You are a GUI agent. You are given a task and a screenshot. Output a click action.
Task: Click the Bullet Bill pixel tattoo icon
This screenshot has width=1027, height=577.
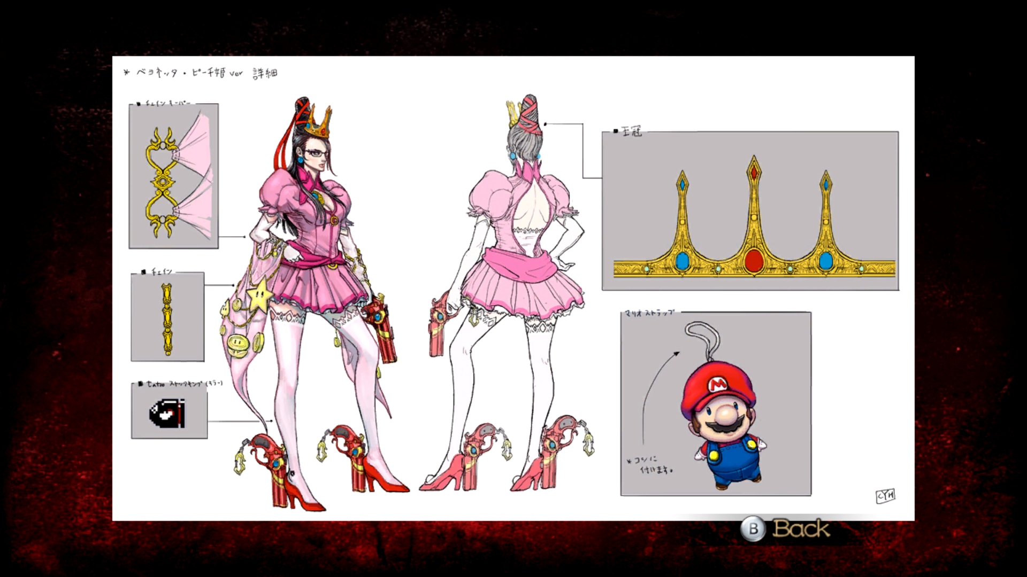tap(168, 413)
